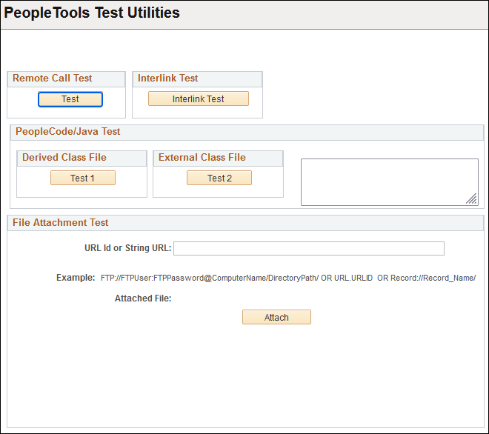Run the Interlink Test button
The width and height of the screenshot is (489, 434).
coord(199,99)
